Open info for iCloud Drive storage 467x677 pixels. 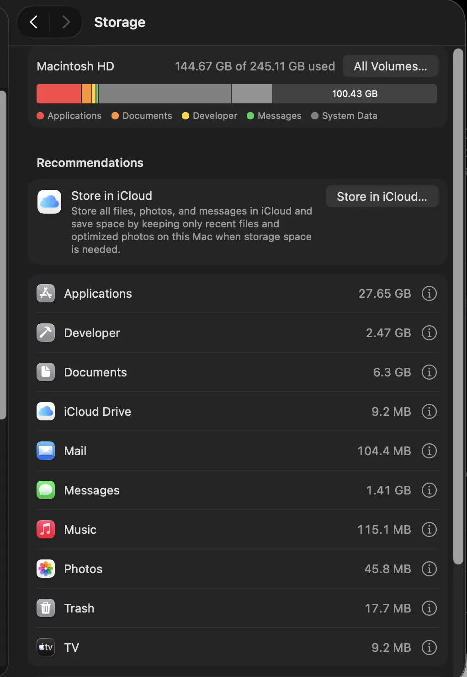(x=429, y=411)
